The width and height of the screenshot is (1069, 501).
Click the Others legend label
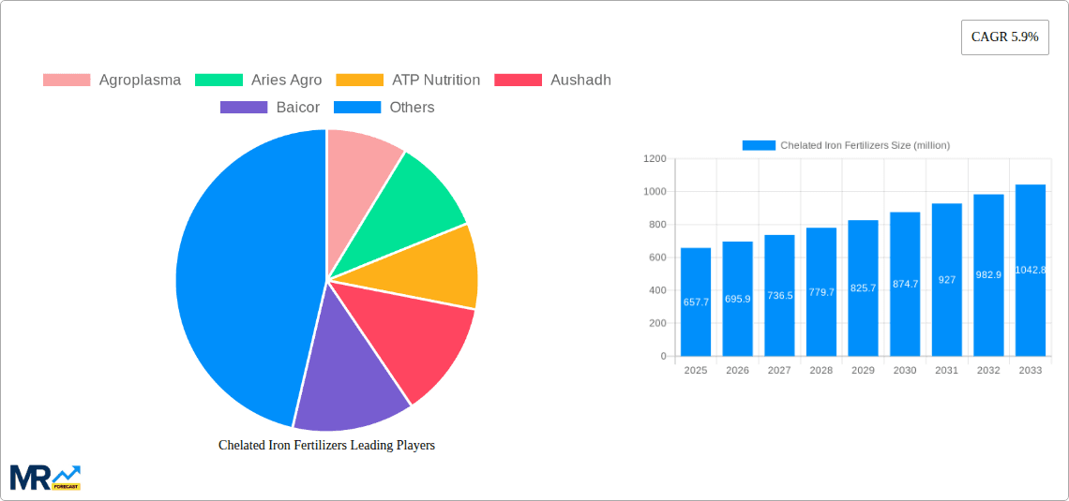412,107
